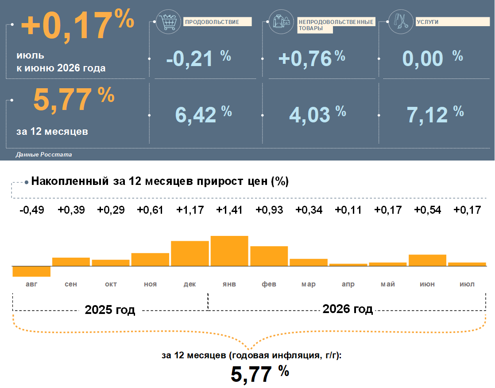Click the +1,41 value above January
Viewport: 495px width, 388px height.
click(x=229, y=210)
